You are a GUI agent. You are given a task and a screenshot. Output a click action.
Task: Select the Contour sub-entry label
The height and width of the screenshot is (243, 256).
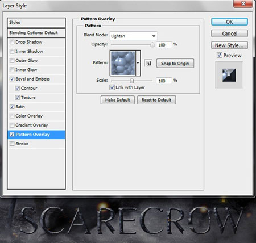(x=29, y=88)
